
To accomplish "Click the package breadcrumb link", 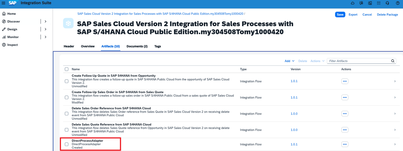I will click(x=160, y=14).
